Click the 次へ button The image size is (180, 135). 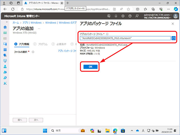[36, 120]
